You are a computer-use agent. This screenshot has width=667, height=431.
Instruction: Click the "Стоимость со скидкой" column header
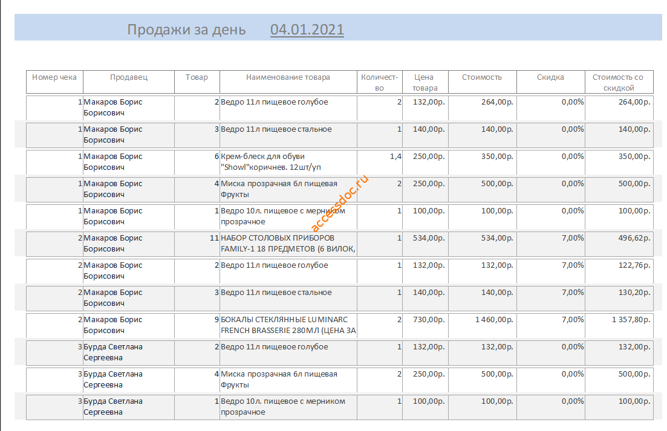click(618, 82)
